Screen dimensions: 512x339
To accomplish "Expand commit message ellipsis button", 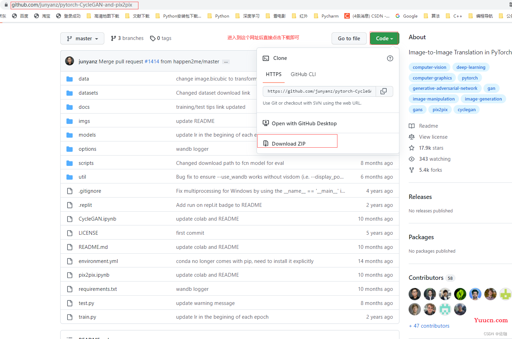I will pyautogui.click(x=226, y=62).
